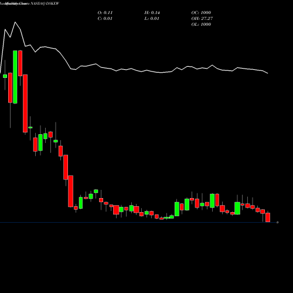Select the open value O: 0.11
Viewport: 293px width, 293px height.
[x=105, y=12]
